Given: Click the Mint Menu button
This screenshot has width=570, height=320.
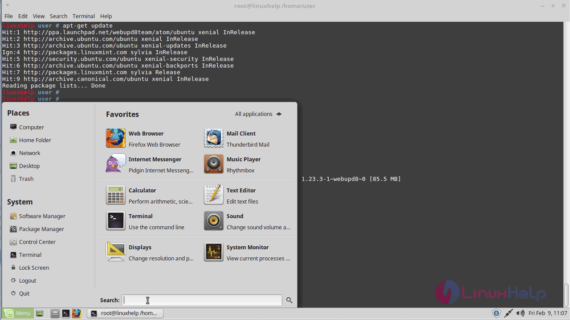Looking at the screenshot, I should [17, 313].
